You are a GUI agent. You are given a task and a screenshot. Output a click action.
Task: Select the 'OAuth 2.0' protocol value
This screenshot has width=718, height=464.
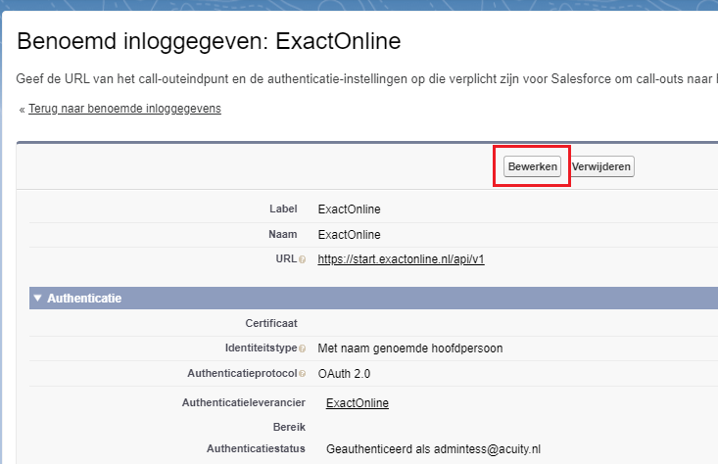click(344, 374)
